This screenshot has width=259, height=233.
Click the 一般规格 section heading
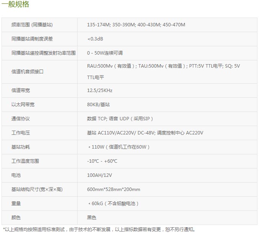(x=16, y=5)
